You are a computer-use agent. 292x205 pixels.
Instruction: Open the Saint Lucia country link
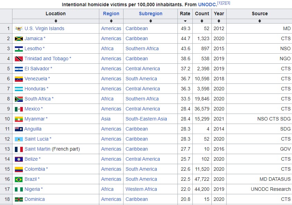(x=37, y=139)
